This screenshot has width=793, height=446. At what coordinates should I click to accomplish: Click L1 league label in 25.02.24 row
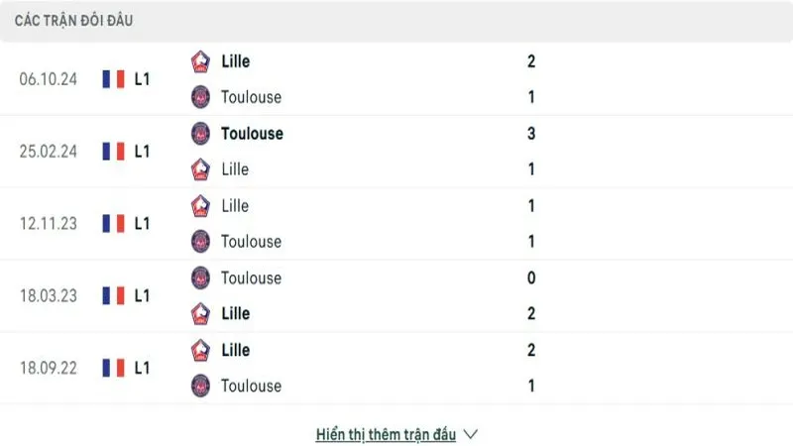[x=142, y=152]
